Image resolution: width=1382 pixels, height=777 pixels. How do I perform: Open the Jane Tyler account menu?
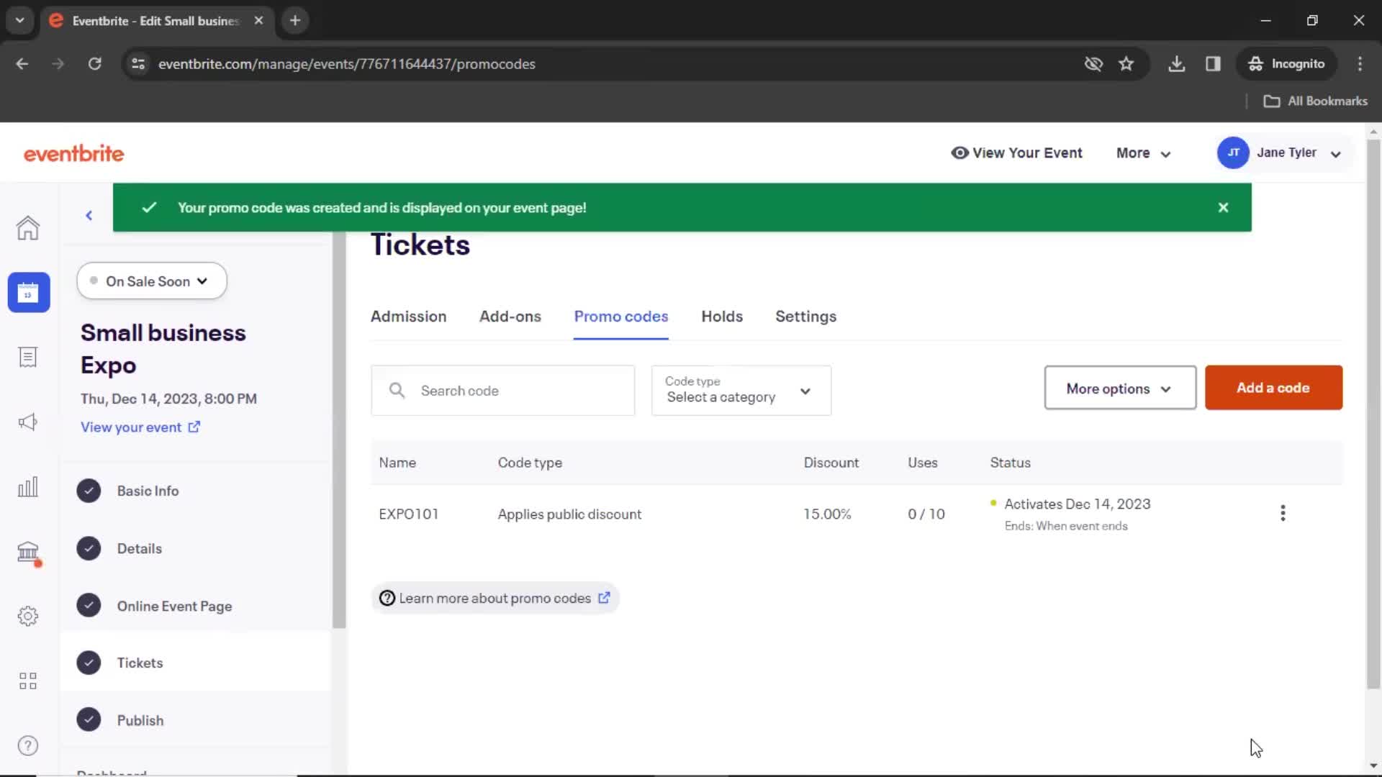click(1285, 153)
